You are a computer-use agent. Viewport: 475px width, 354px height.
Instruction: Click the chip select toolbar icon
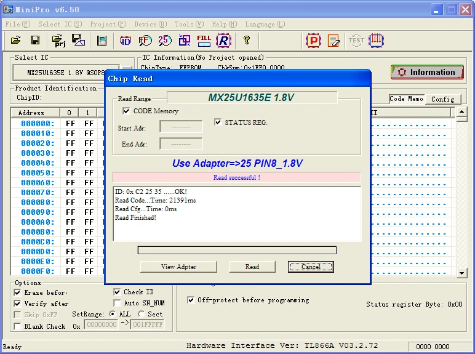click(x=102, y=40)
